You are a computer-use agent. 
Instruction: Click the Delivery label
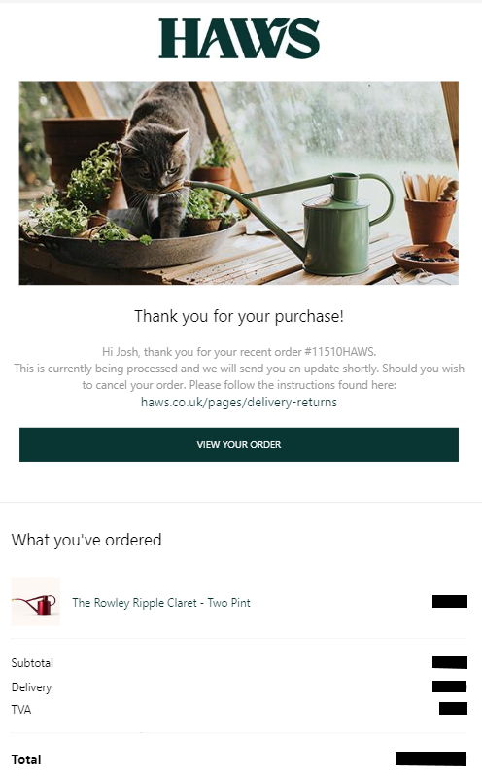click(31, 687)
